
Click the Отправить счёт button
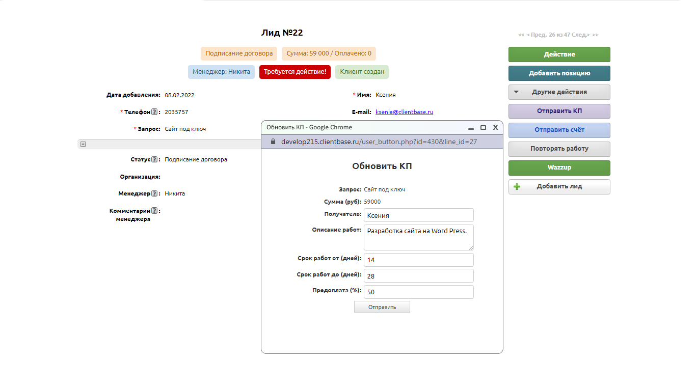click(559, 130)
